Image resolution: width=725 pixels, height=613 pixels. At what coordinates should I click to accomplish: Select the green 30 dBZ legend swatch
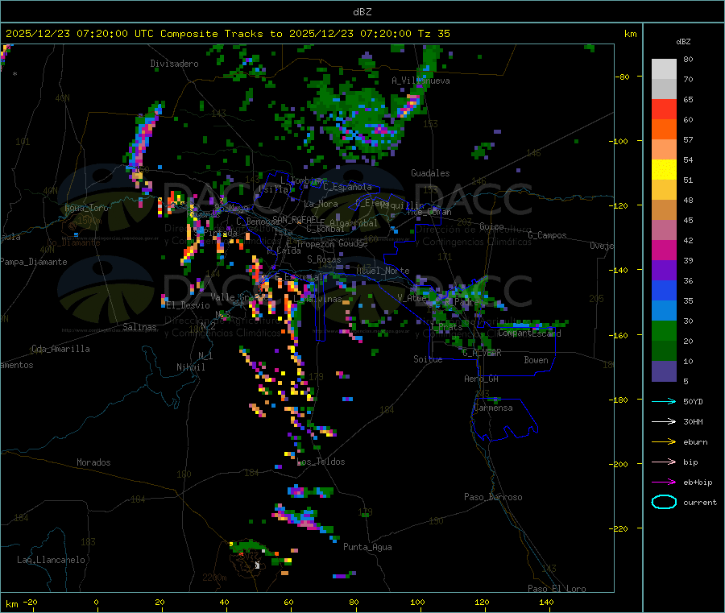(x=664, y=330)
